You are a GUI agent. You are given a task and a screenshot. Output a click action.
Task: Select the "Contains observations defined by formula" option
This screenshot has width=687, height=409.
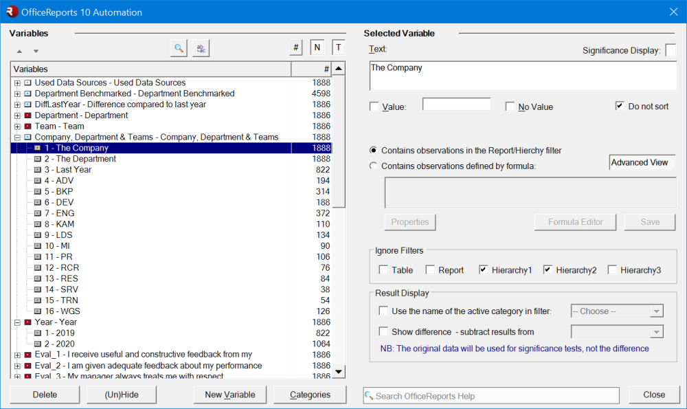(x=373, y=165)
